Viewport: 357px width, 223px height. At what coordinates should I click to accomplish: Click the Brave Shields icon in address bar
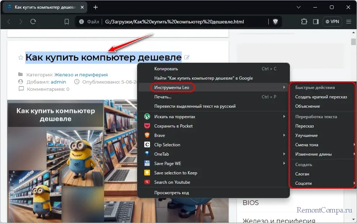[276, 22]
